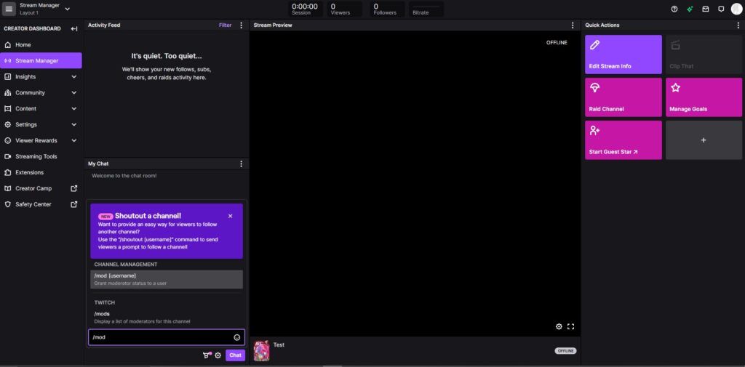Expand the Viewer Rewards chevron

pos(73,140)
